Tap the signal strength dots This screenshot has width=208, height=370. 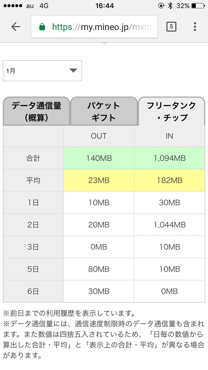click(x=12, y=6)
